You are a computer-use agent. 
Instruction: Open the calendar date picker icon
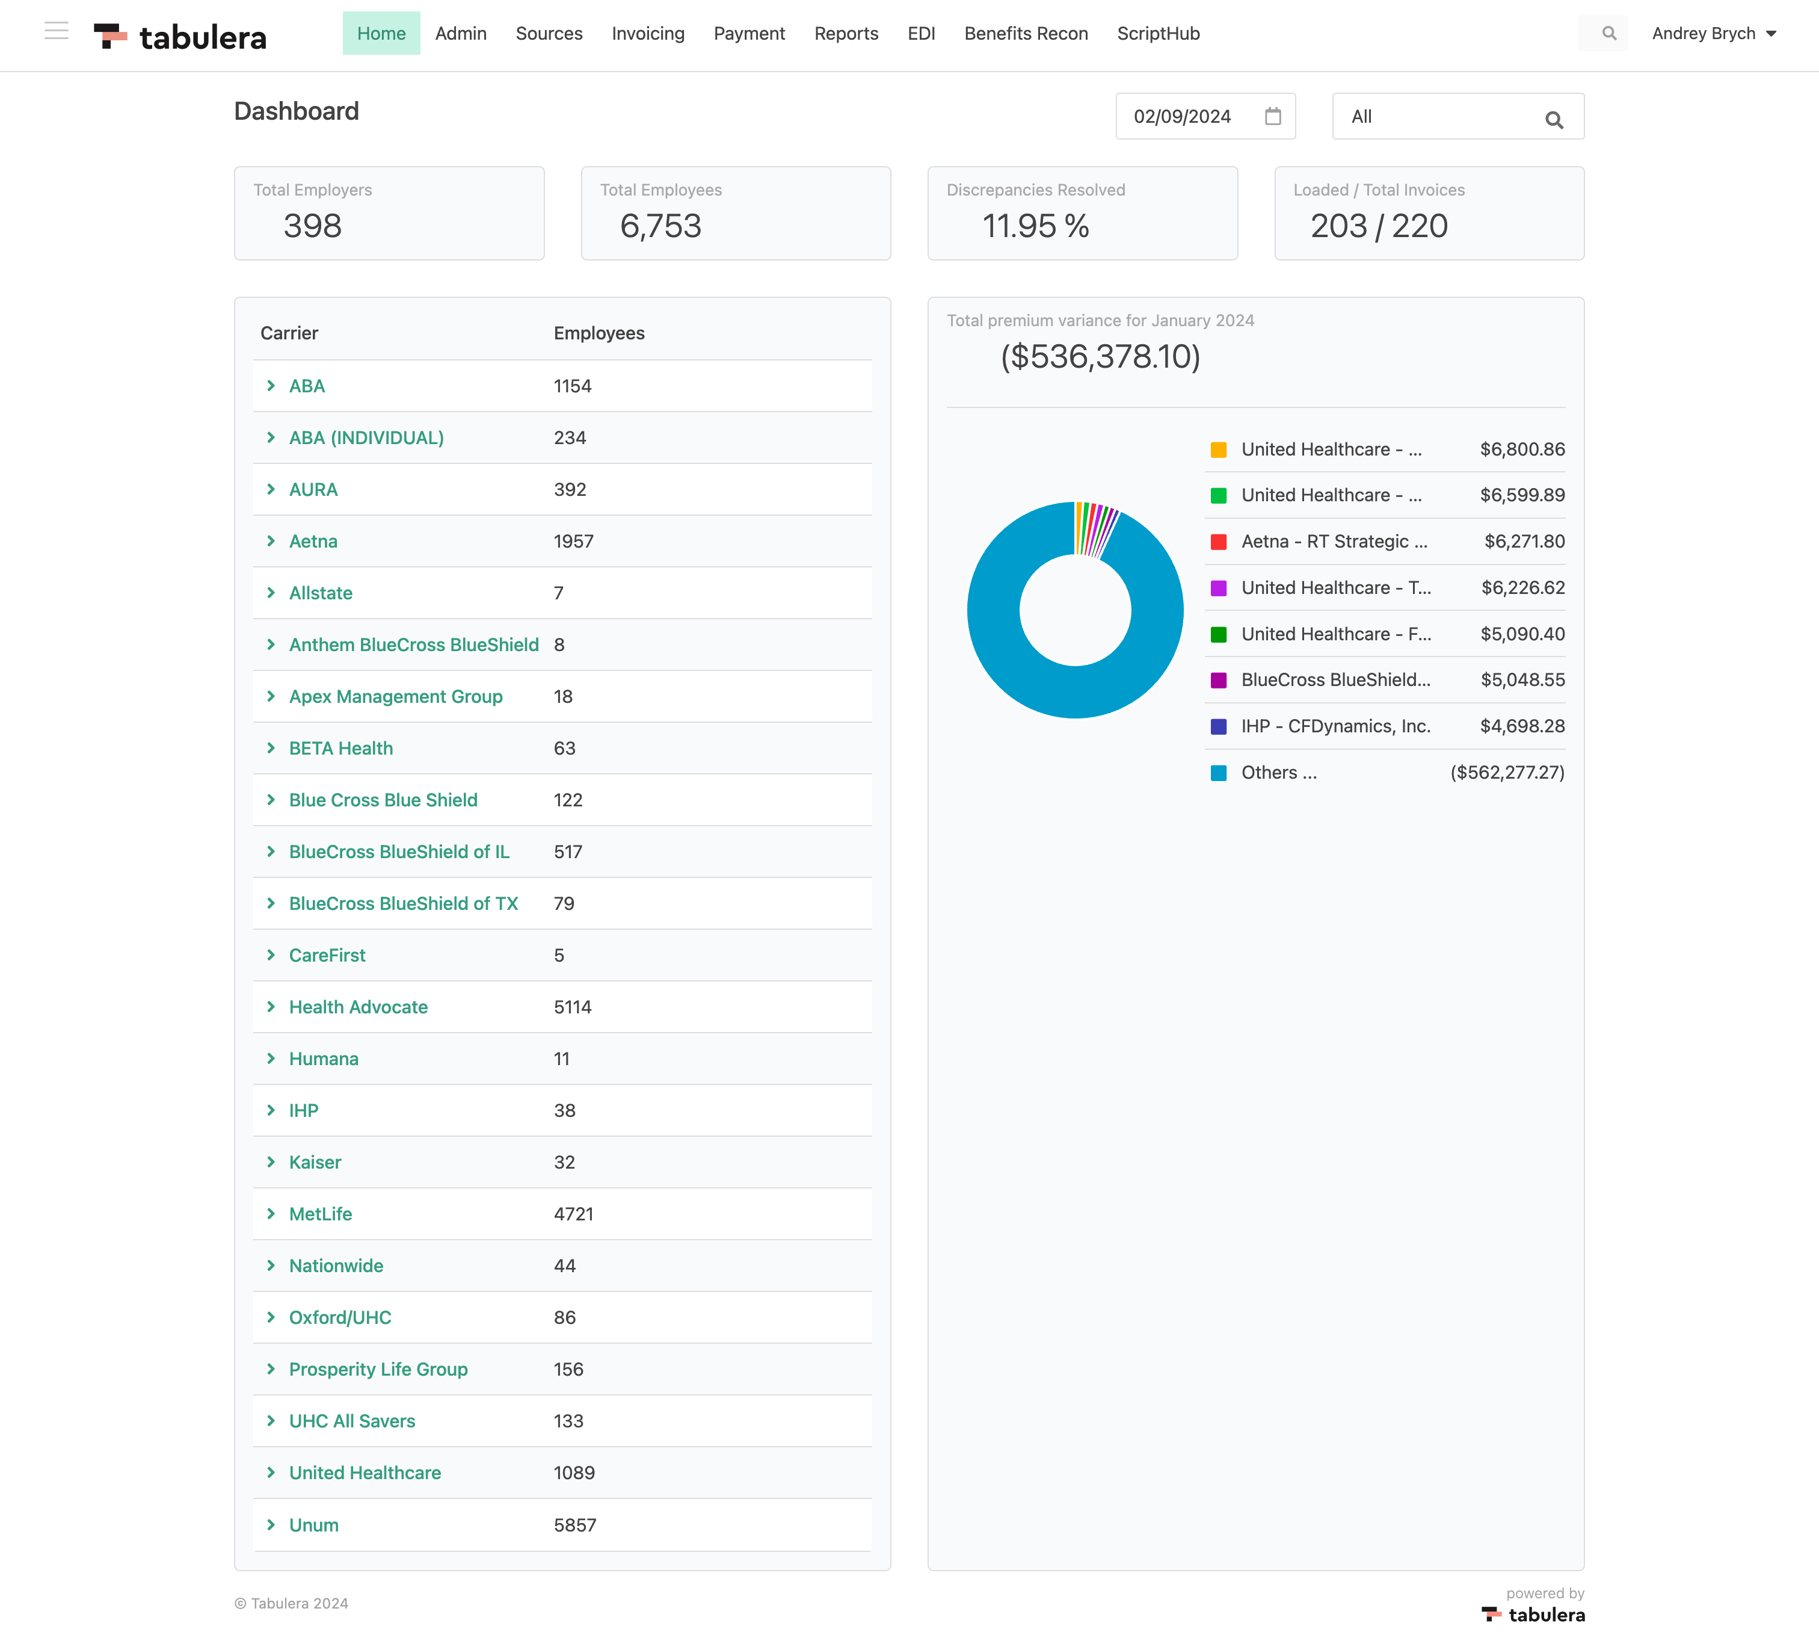pyautogui.click(x=1272, y=116)
